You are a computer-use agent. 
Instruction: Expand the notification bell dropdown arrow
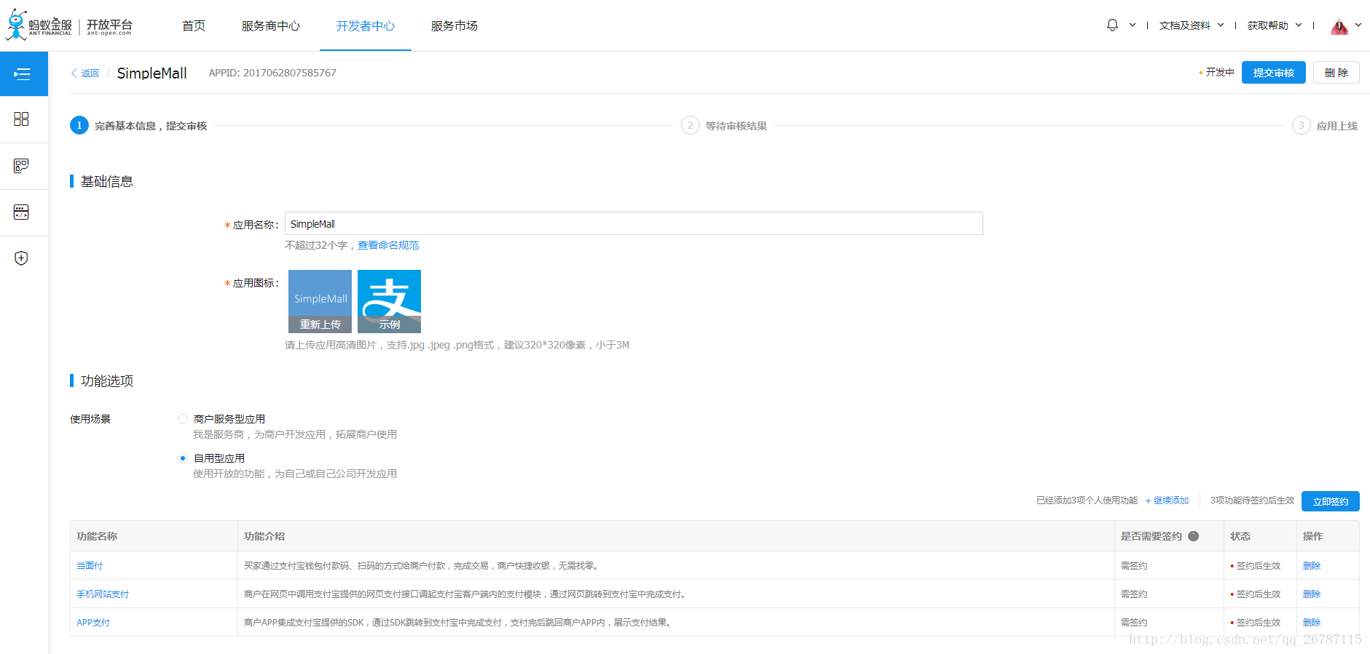[1132, 25]
